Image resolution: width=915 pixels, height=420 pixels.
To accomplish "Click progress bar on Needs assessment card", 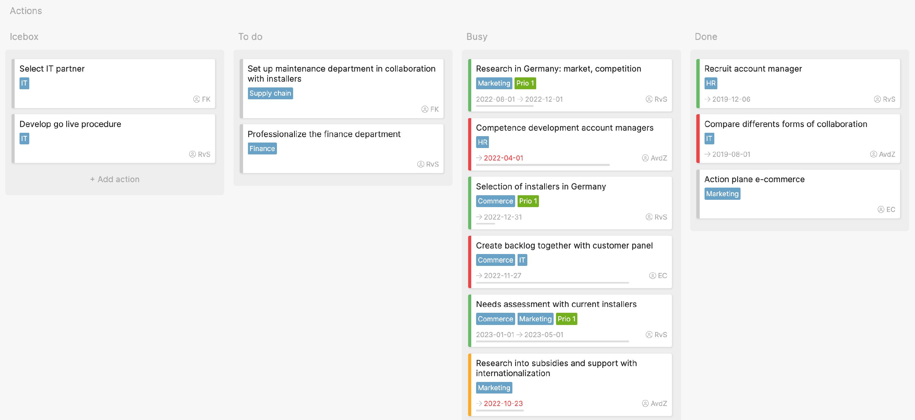I will [552, 342].
